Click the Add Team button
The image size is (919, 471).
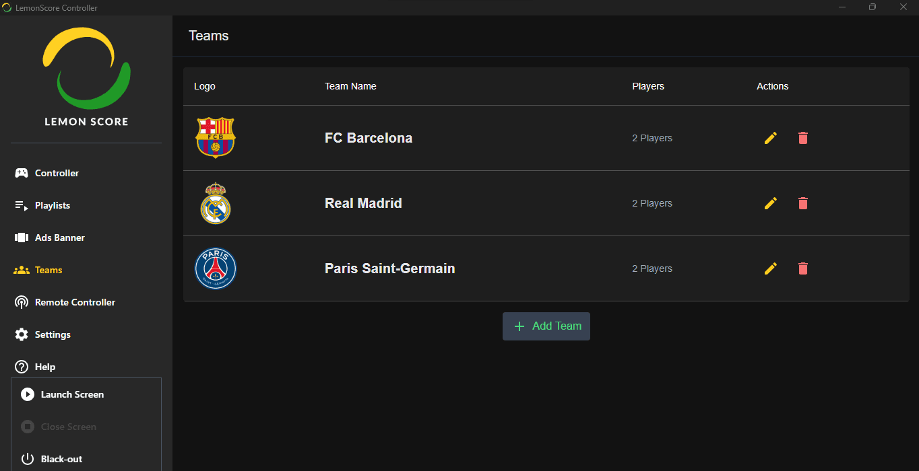click(x=546, y=326)
